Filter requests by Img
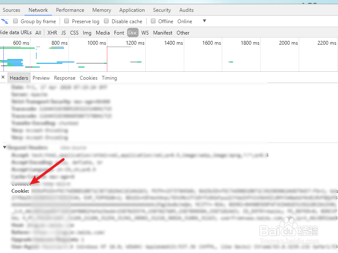This screenshot has height=253, width=338. pyautogui.click(x=87, y=33)
